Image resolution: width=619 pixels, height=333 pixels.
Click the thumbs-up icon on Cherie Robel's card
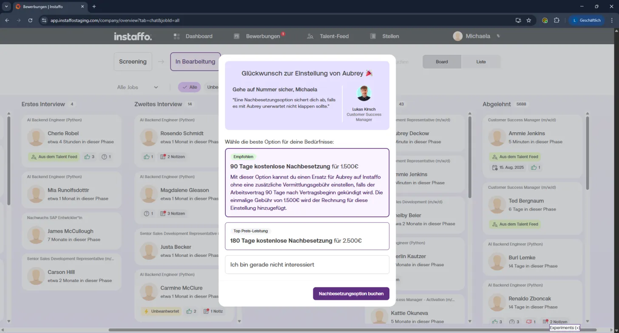coord(87,157)
